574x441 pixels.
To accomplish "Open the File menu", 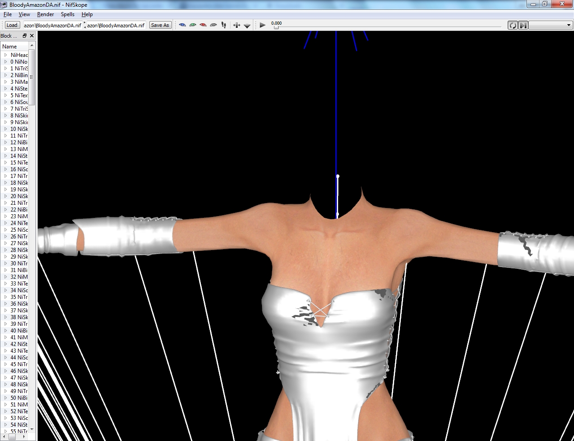I will (8, 14).
